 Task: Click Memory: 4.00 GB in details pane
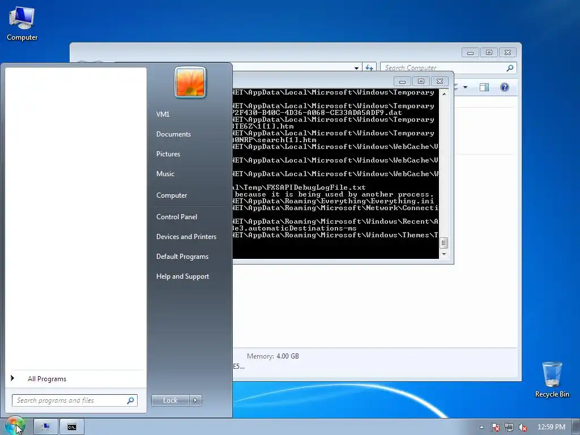pyautogui.click(x=273, y=356)
